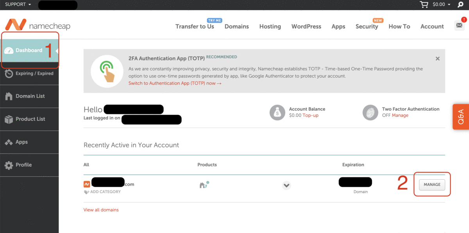Open the Transfer to Us menu
Screen dimensions: 469x233
[195, 26]
